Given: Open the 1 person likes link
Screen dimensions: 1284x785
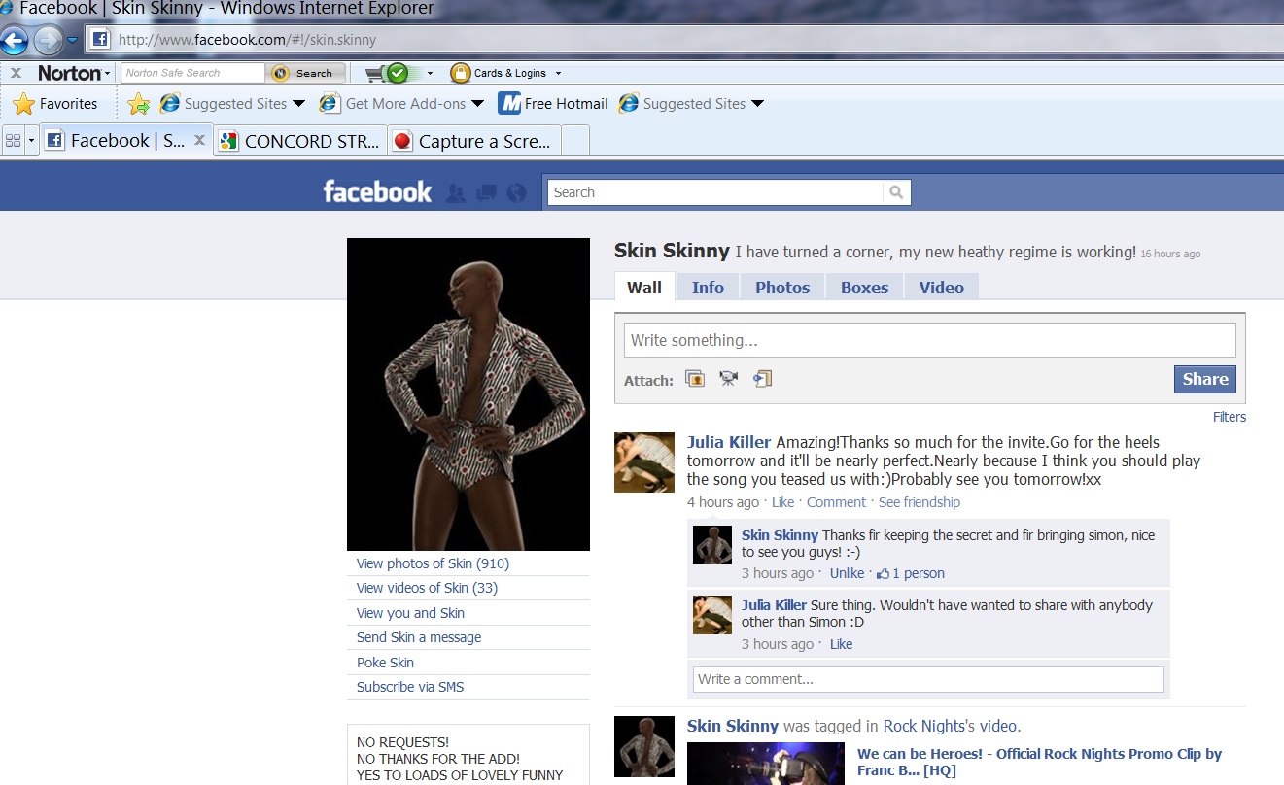Looking at the screenshot, I should click(x=912, y=573).
